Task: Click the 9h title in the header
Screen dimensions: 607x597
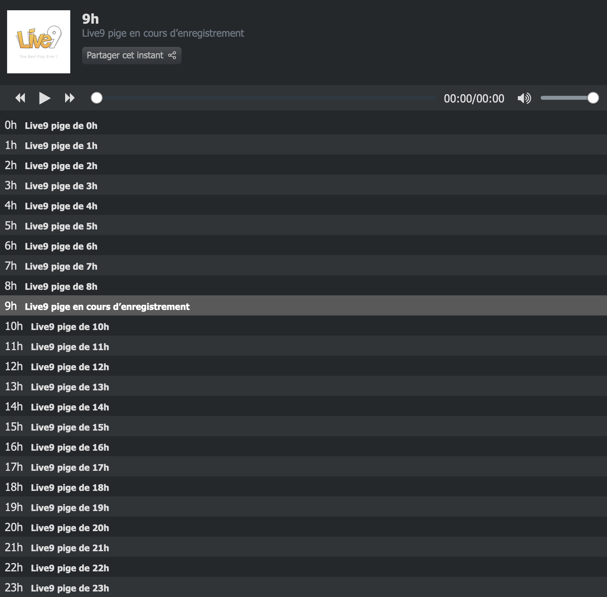Action: click(90, 19)
